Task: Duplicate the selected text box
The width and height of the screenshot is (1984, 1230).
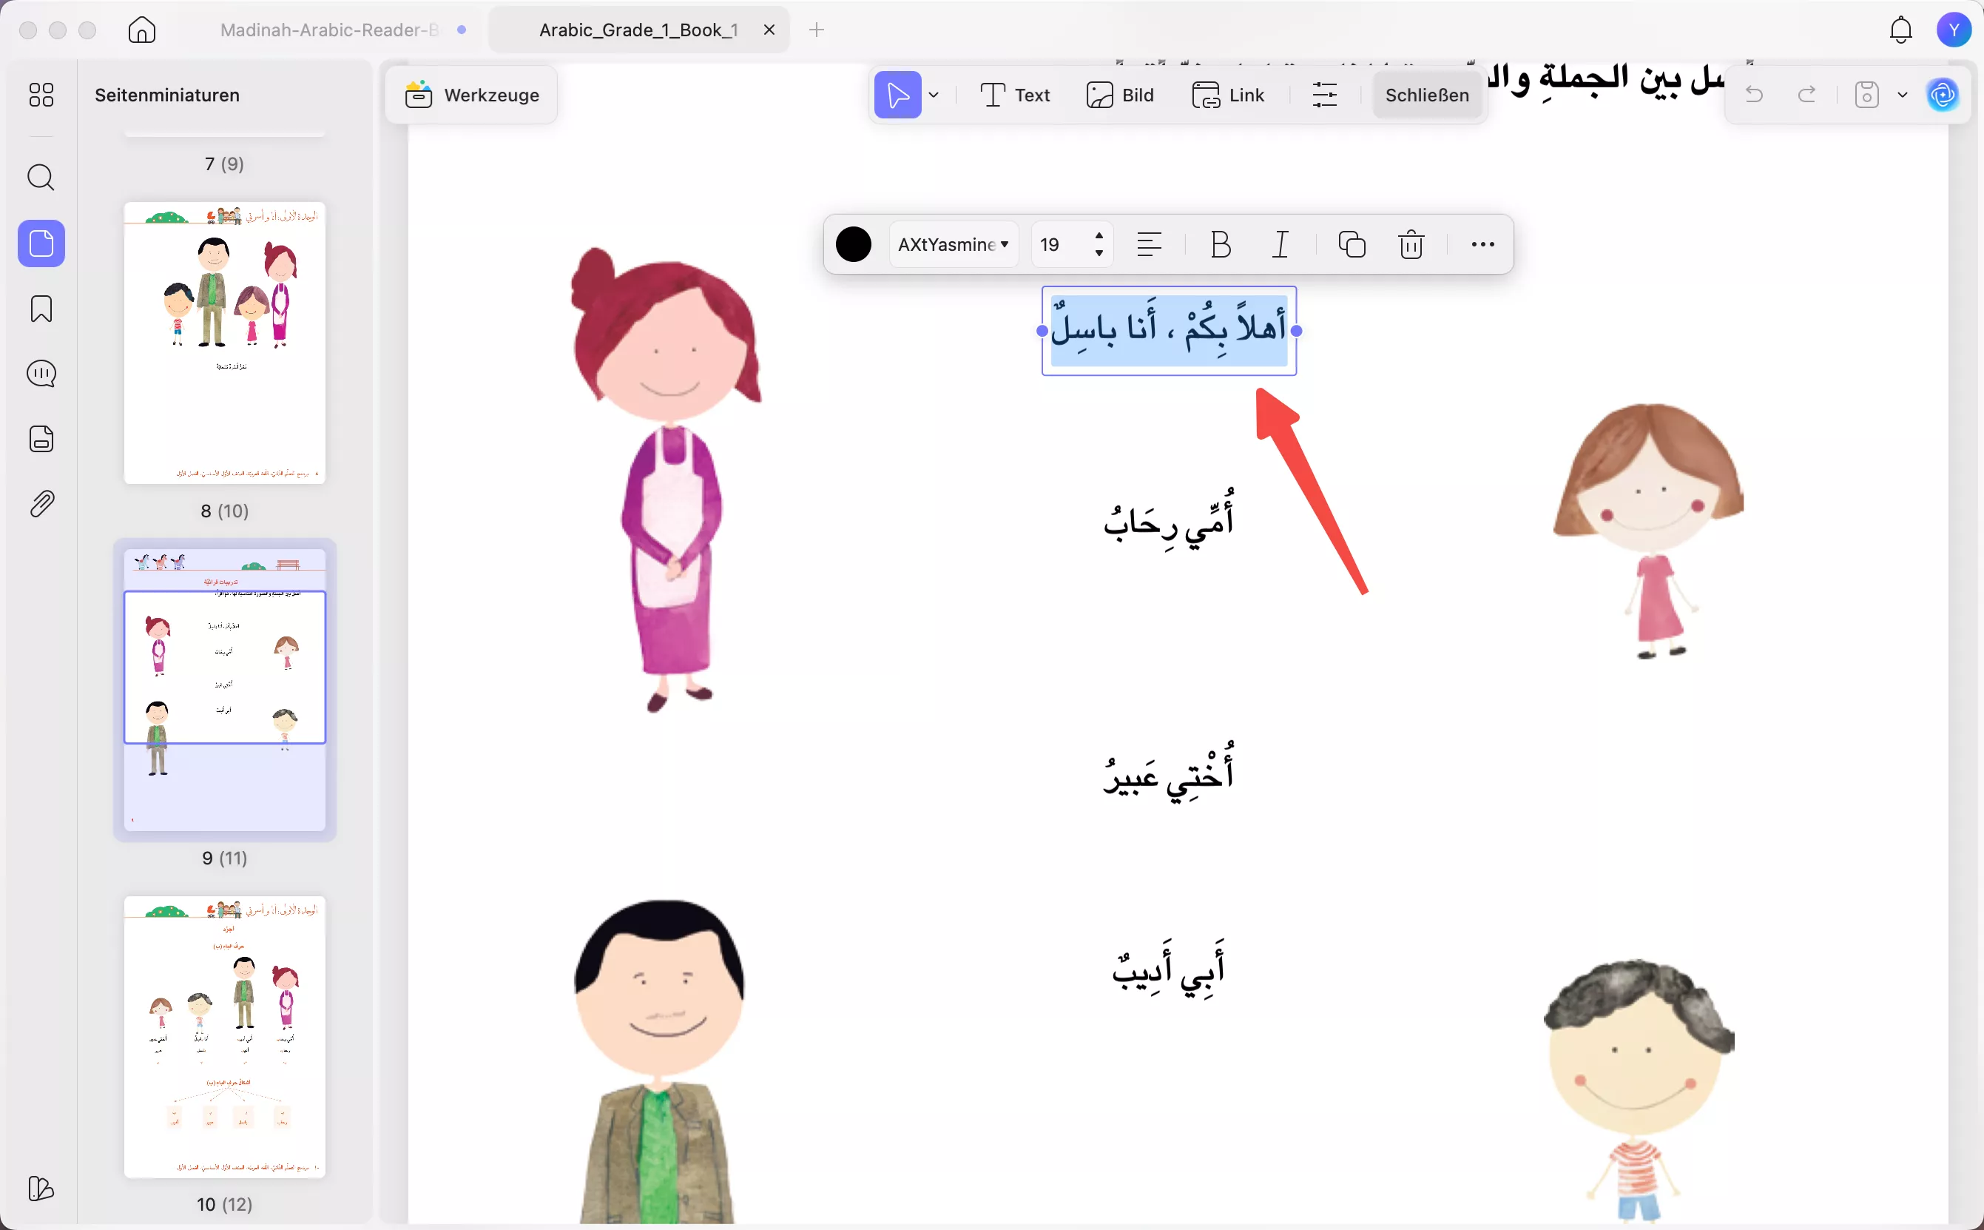Action: [1350, 244]
